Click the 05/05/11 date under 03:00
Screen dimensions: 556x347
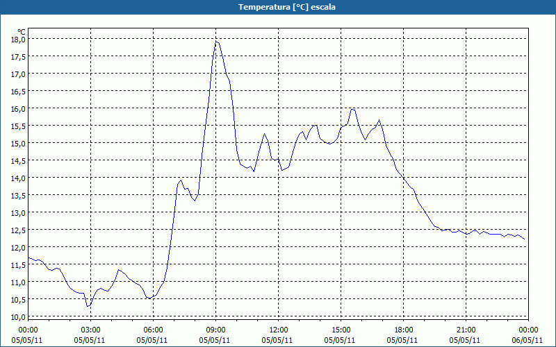point(90,340)
